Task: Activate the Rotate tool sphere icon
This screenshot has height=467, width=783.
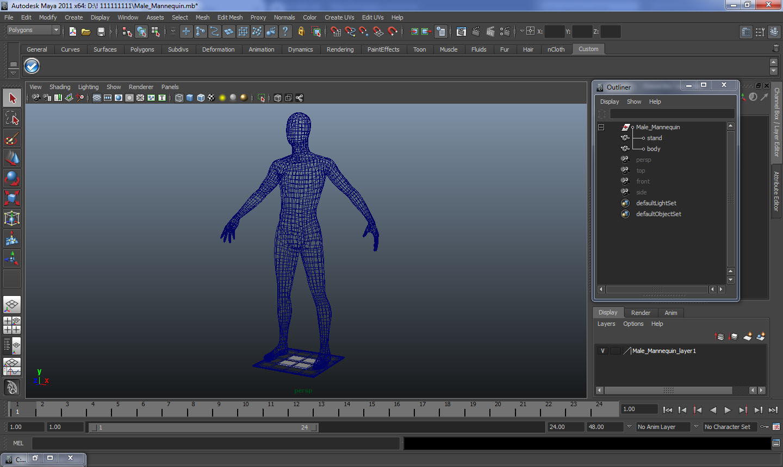Action: (x=12, y=178)
